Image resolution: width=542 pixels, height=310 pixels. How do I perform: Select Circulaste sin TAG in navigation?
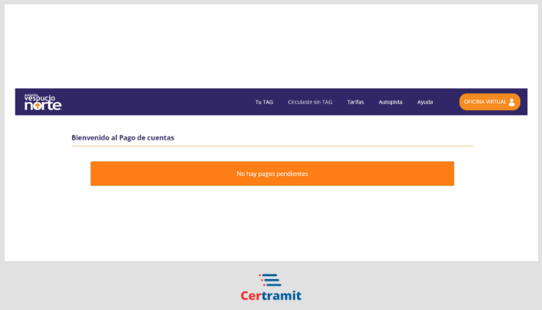(310, 102)
